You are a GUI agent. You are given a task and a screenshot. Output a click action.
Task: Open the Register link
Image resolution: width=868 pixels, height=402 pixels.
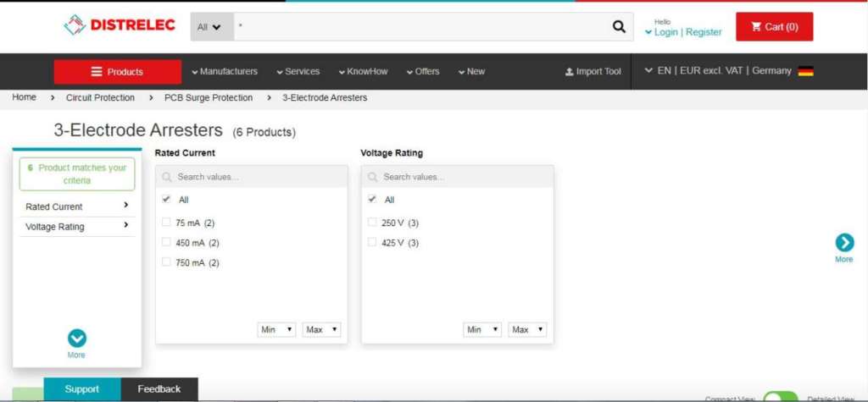tap(704, 32)
